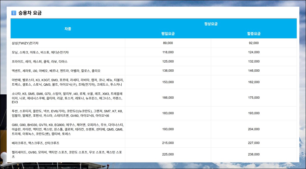The width and height of the screenshot is (306, 169).
Task: Click the 125,000 fare value
Action: (x=168, y=62)
